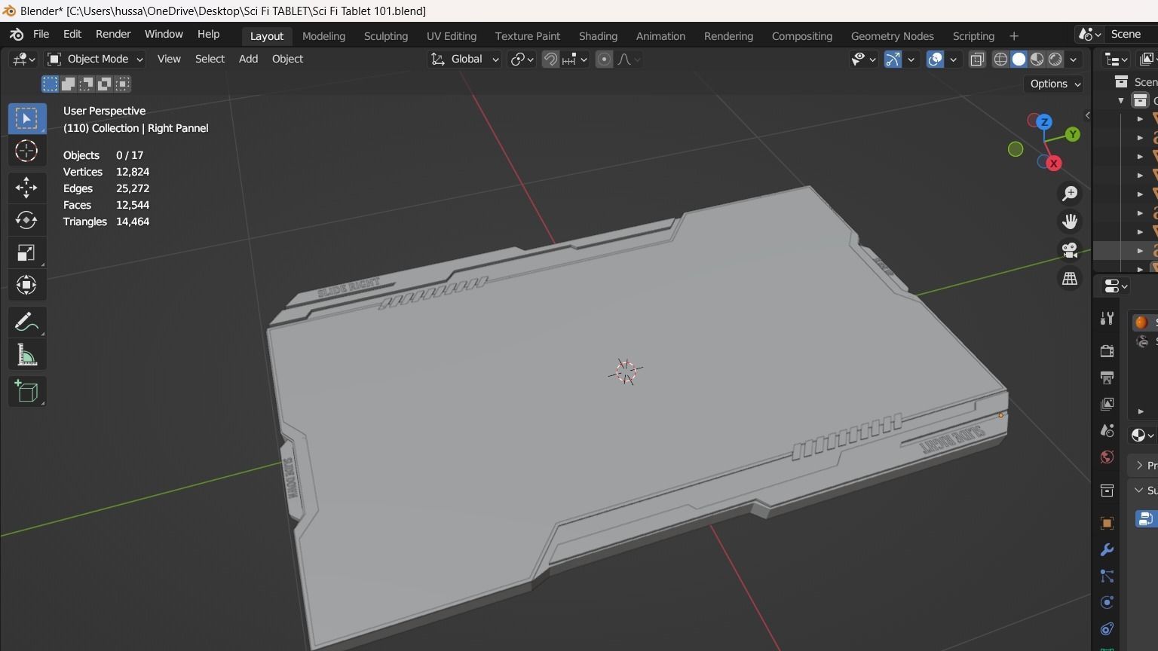Image resolution: width=1158 pixels, height=651 pixels.
Task: Switch to solid viewport shading
Action: click(x=1019, y=60)
